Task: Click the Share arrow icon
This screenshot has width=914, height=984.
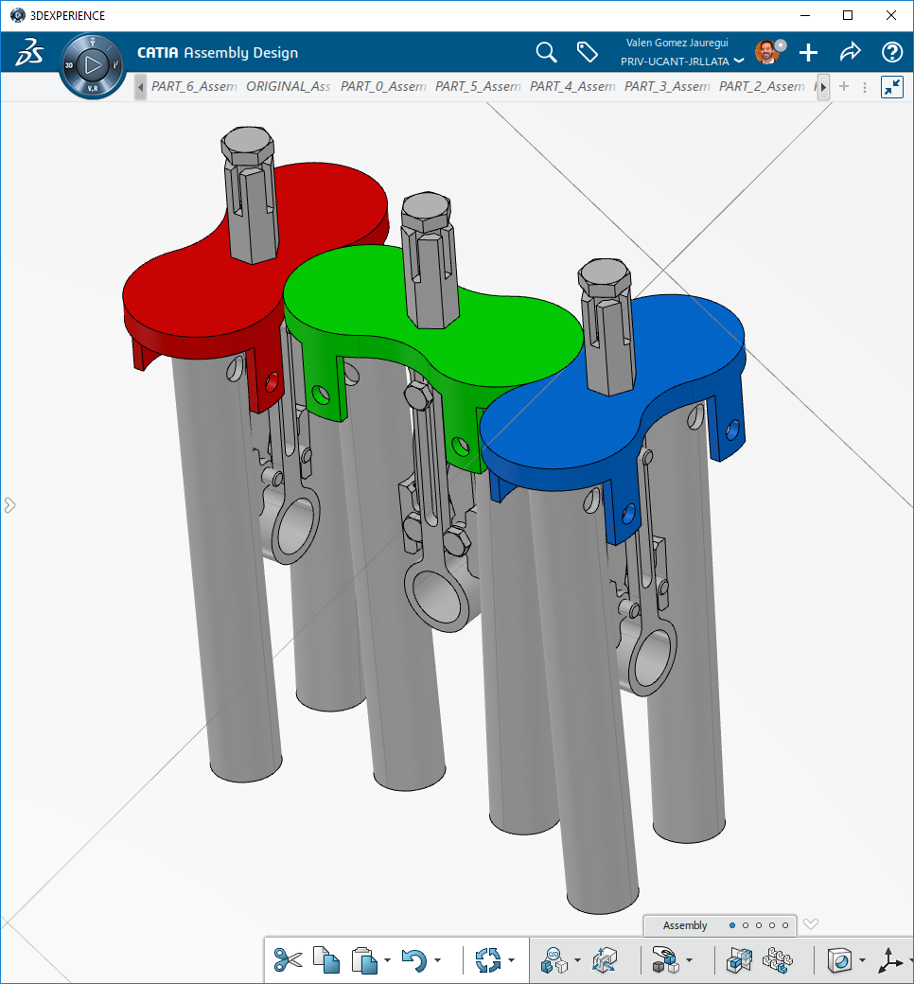Action: coord(850,51)
